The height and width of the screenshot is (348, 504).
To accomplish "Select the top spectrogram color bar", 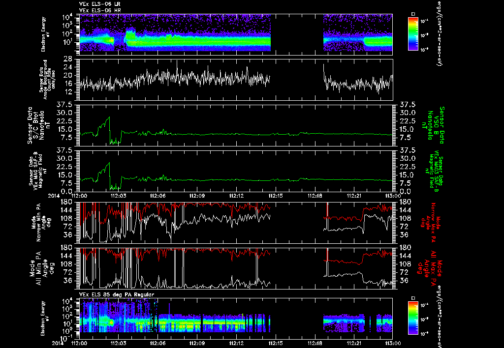I will 413,34.
